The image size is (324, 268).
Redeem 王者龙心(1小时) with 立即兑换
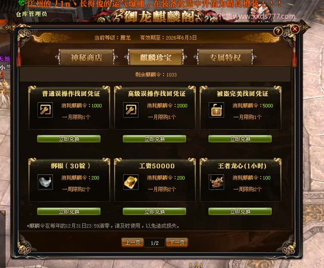click(x=240, y=211)
